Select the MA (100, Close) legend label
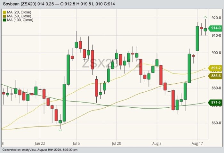224x153 pixels. point(20,20)
